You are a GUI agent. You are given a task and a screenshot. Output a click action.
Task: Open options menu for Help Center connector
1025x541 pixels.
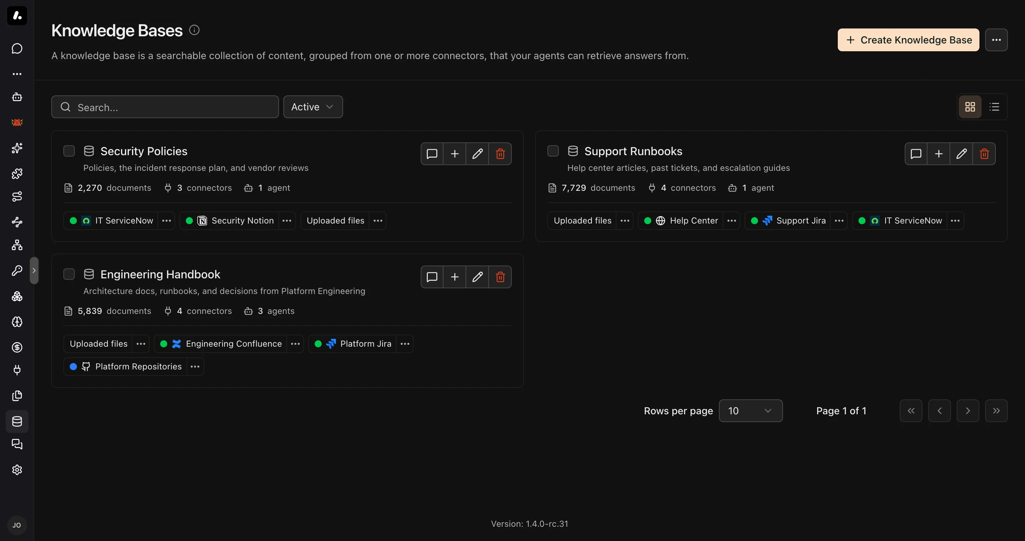click(x=731, y=221)
